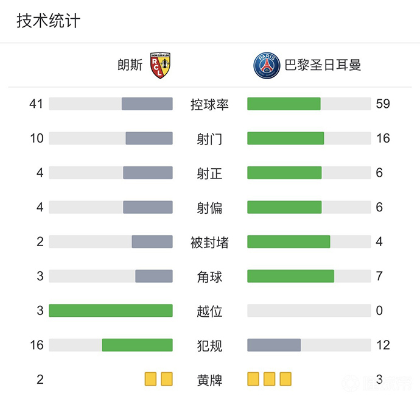Click PSG's leftmost yellow card icon
420x396 pixels.
click(x=253, y=380)
